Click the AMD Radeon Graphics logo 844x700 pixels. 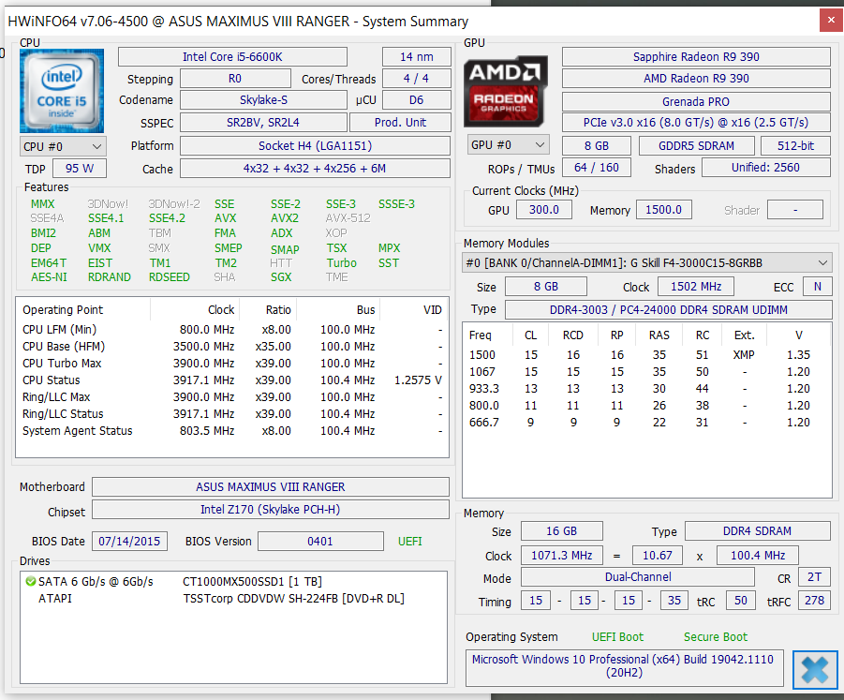506,91
